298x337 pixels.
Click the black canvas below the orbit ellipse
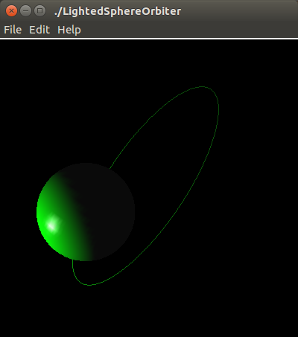[149, 312]
